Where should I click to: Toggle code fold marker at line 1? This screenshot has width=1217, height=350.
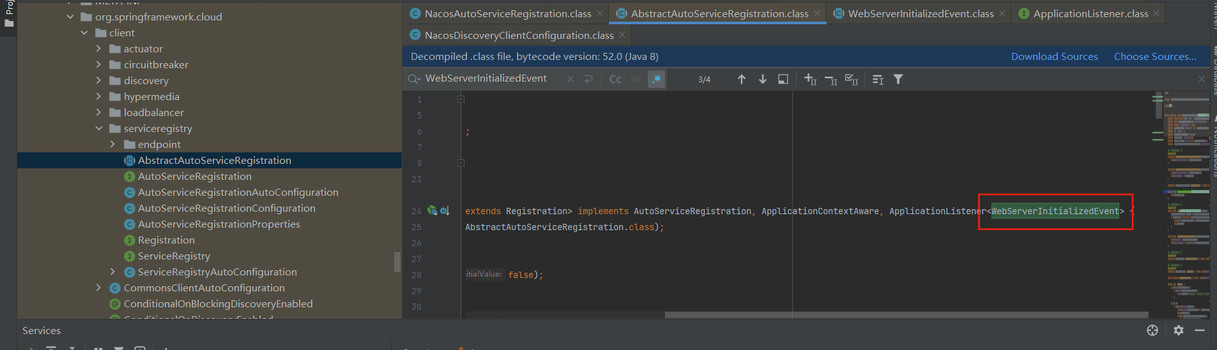click(x=461, y=99)
